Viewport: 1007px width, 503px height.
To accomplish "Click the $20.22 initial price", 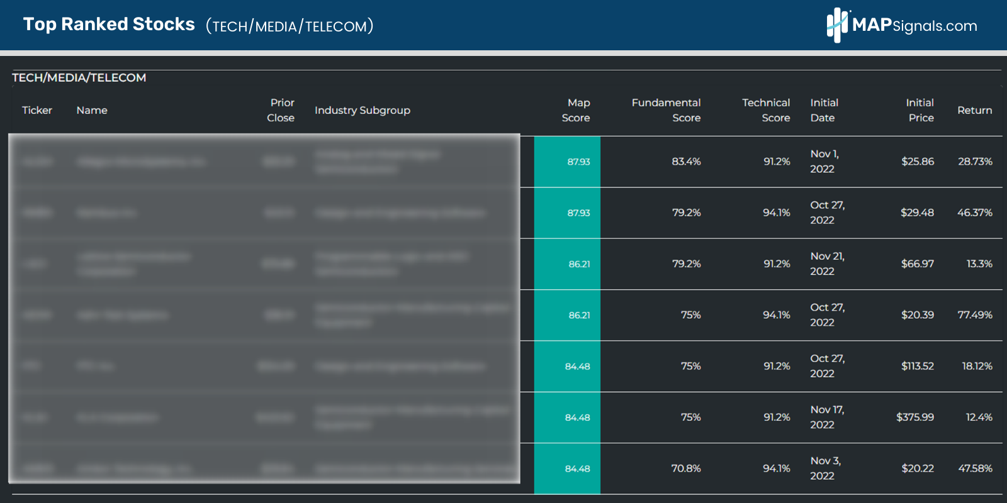I will pyautogui.click(x=918, y=468).
